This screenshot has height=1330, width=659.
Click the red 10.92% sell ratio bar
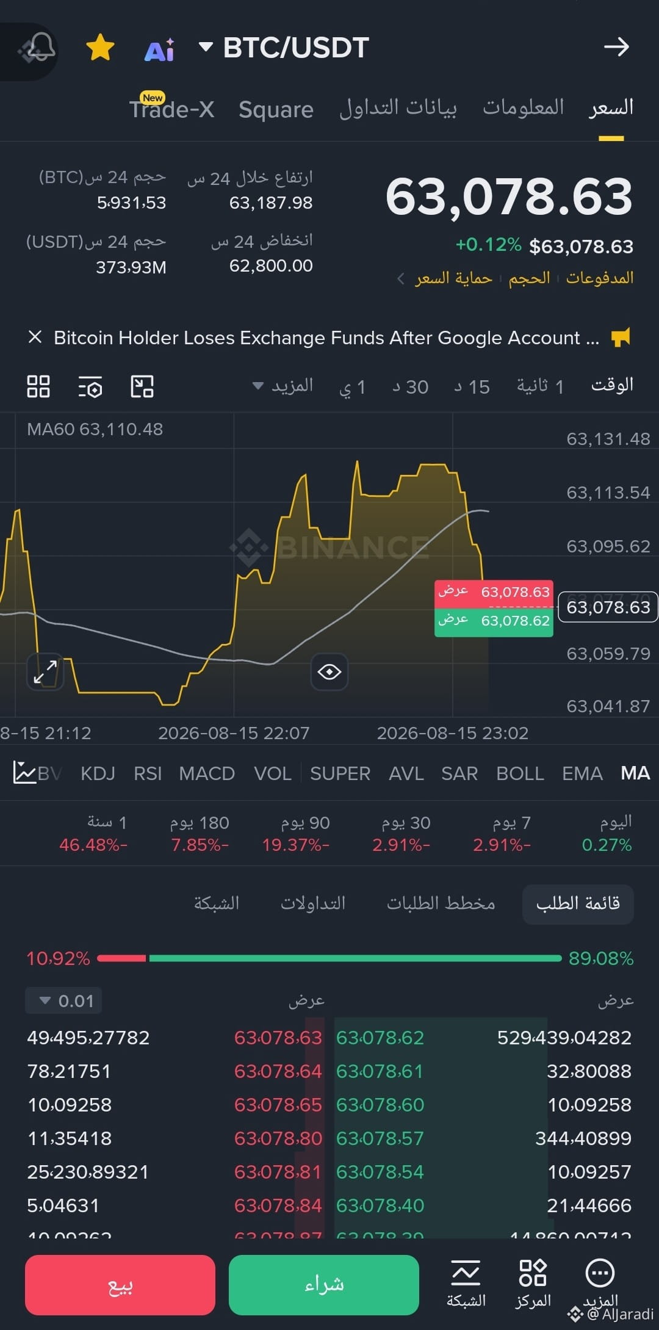pyautogui.click(x=121, y=958)
